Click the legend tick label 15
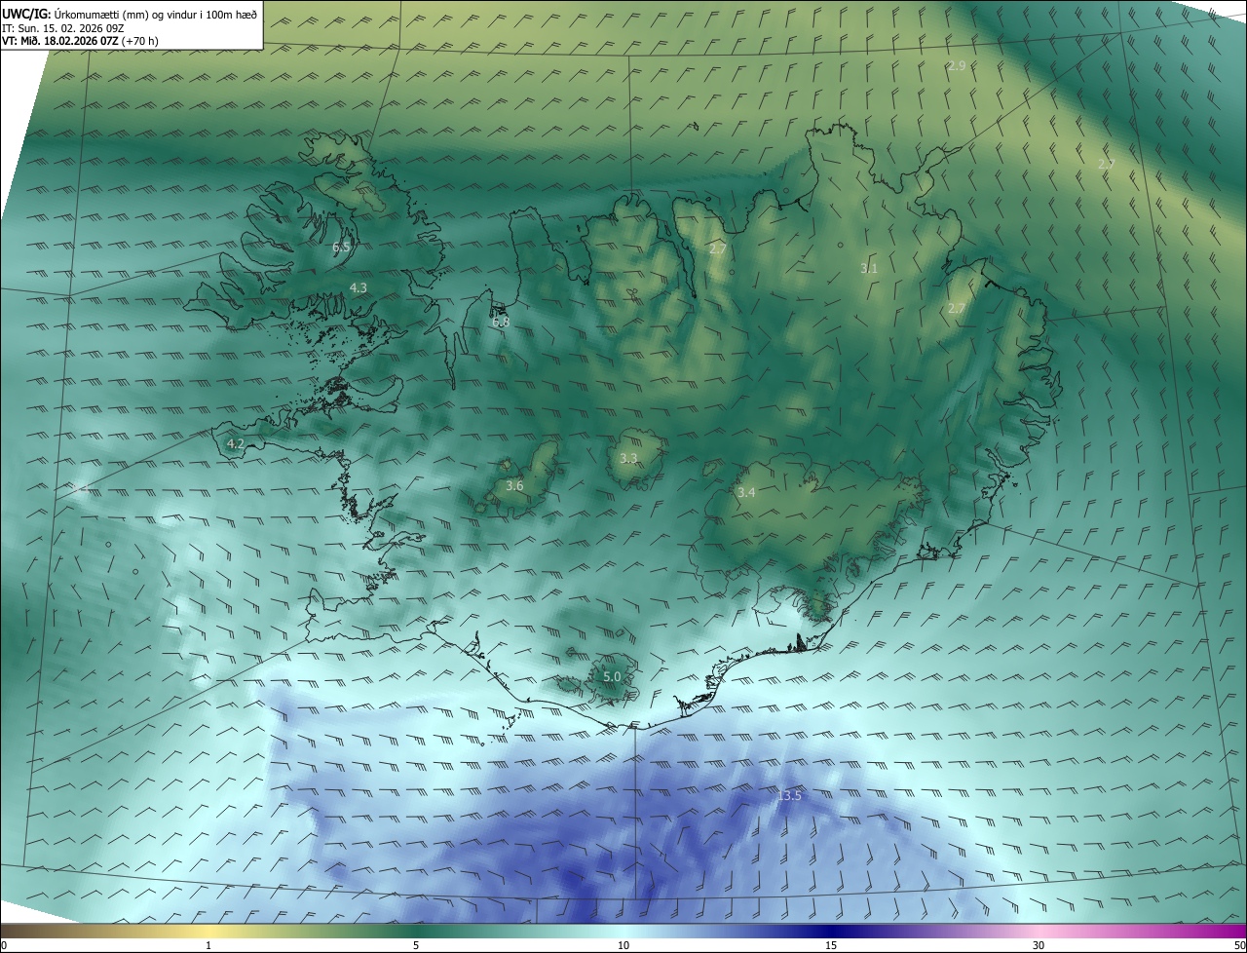 [831, 946]
